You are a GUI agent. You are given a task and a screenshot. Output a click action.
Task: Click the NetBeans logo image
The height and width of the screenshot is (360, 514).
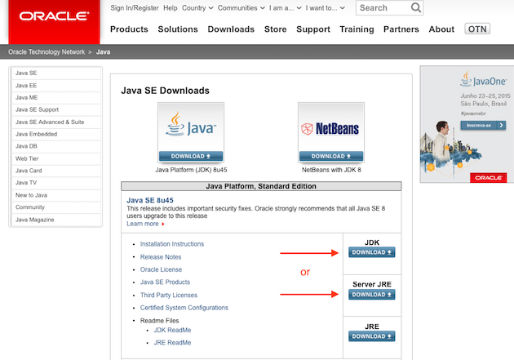(x=330, y=128)
